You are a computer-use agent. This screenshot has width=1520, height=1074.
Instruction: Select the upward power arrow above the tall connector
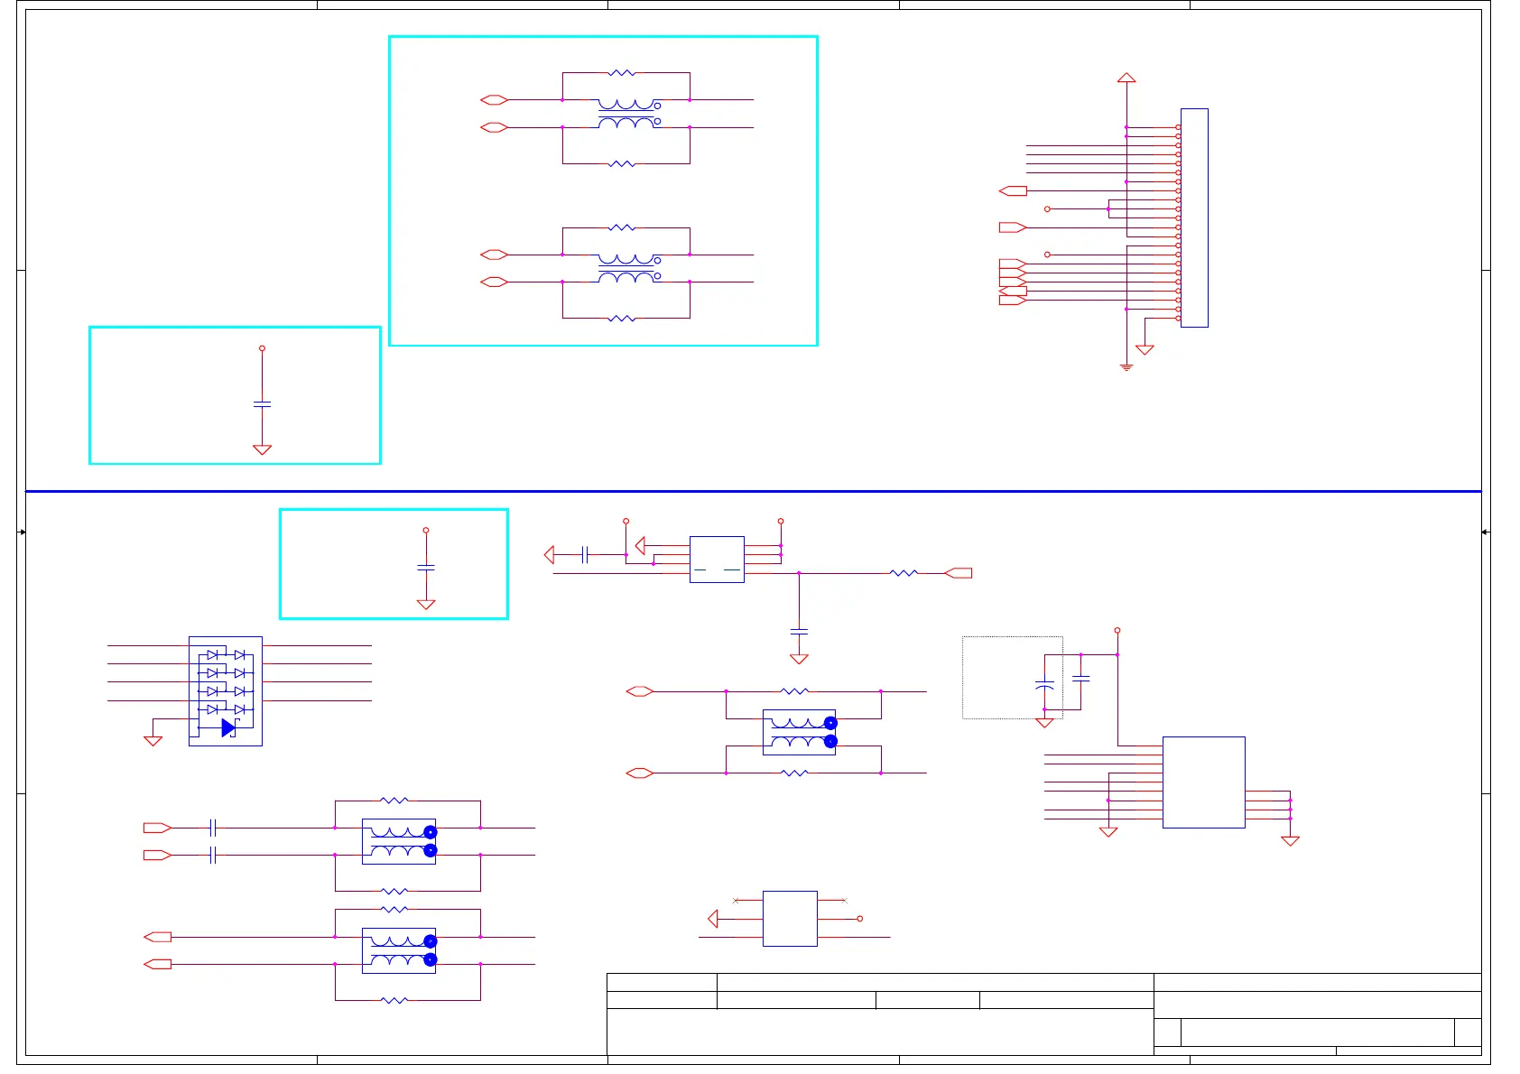pyautogui.click(x=1126, y=79)
